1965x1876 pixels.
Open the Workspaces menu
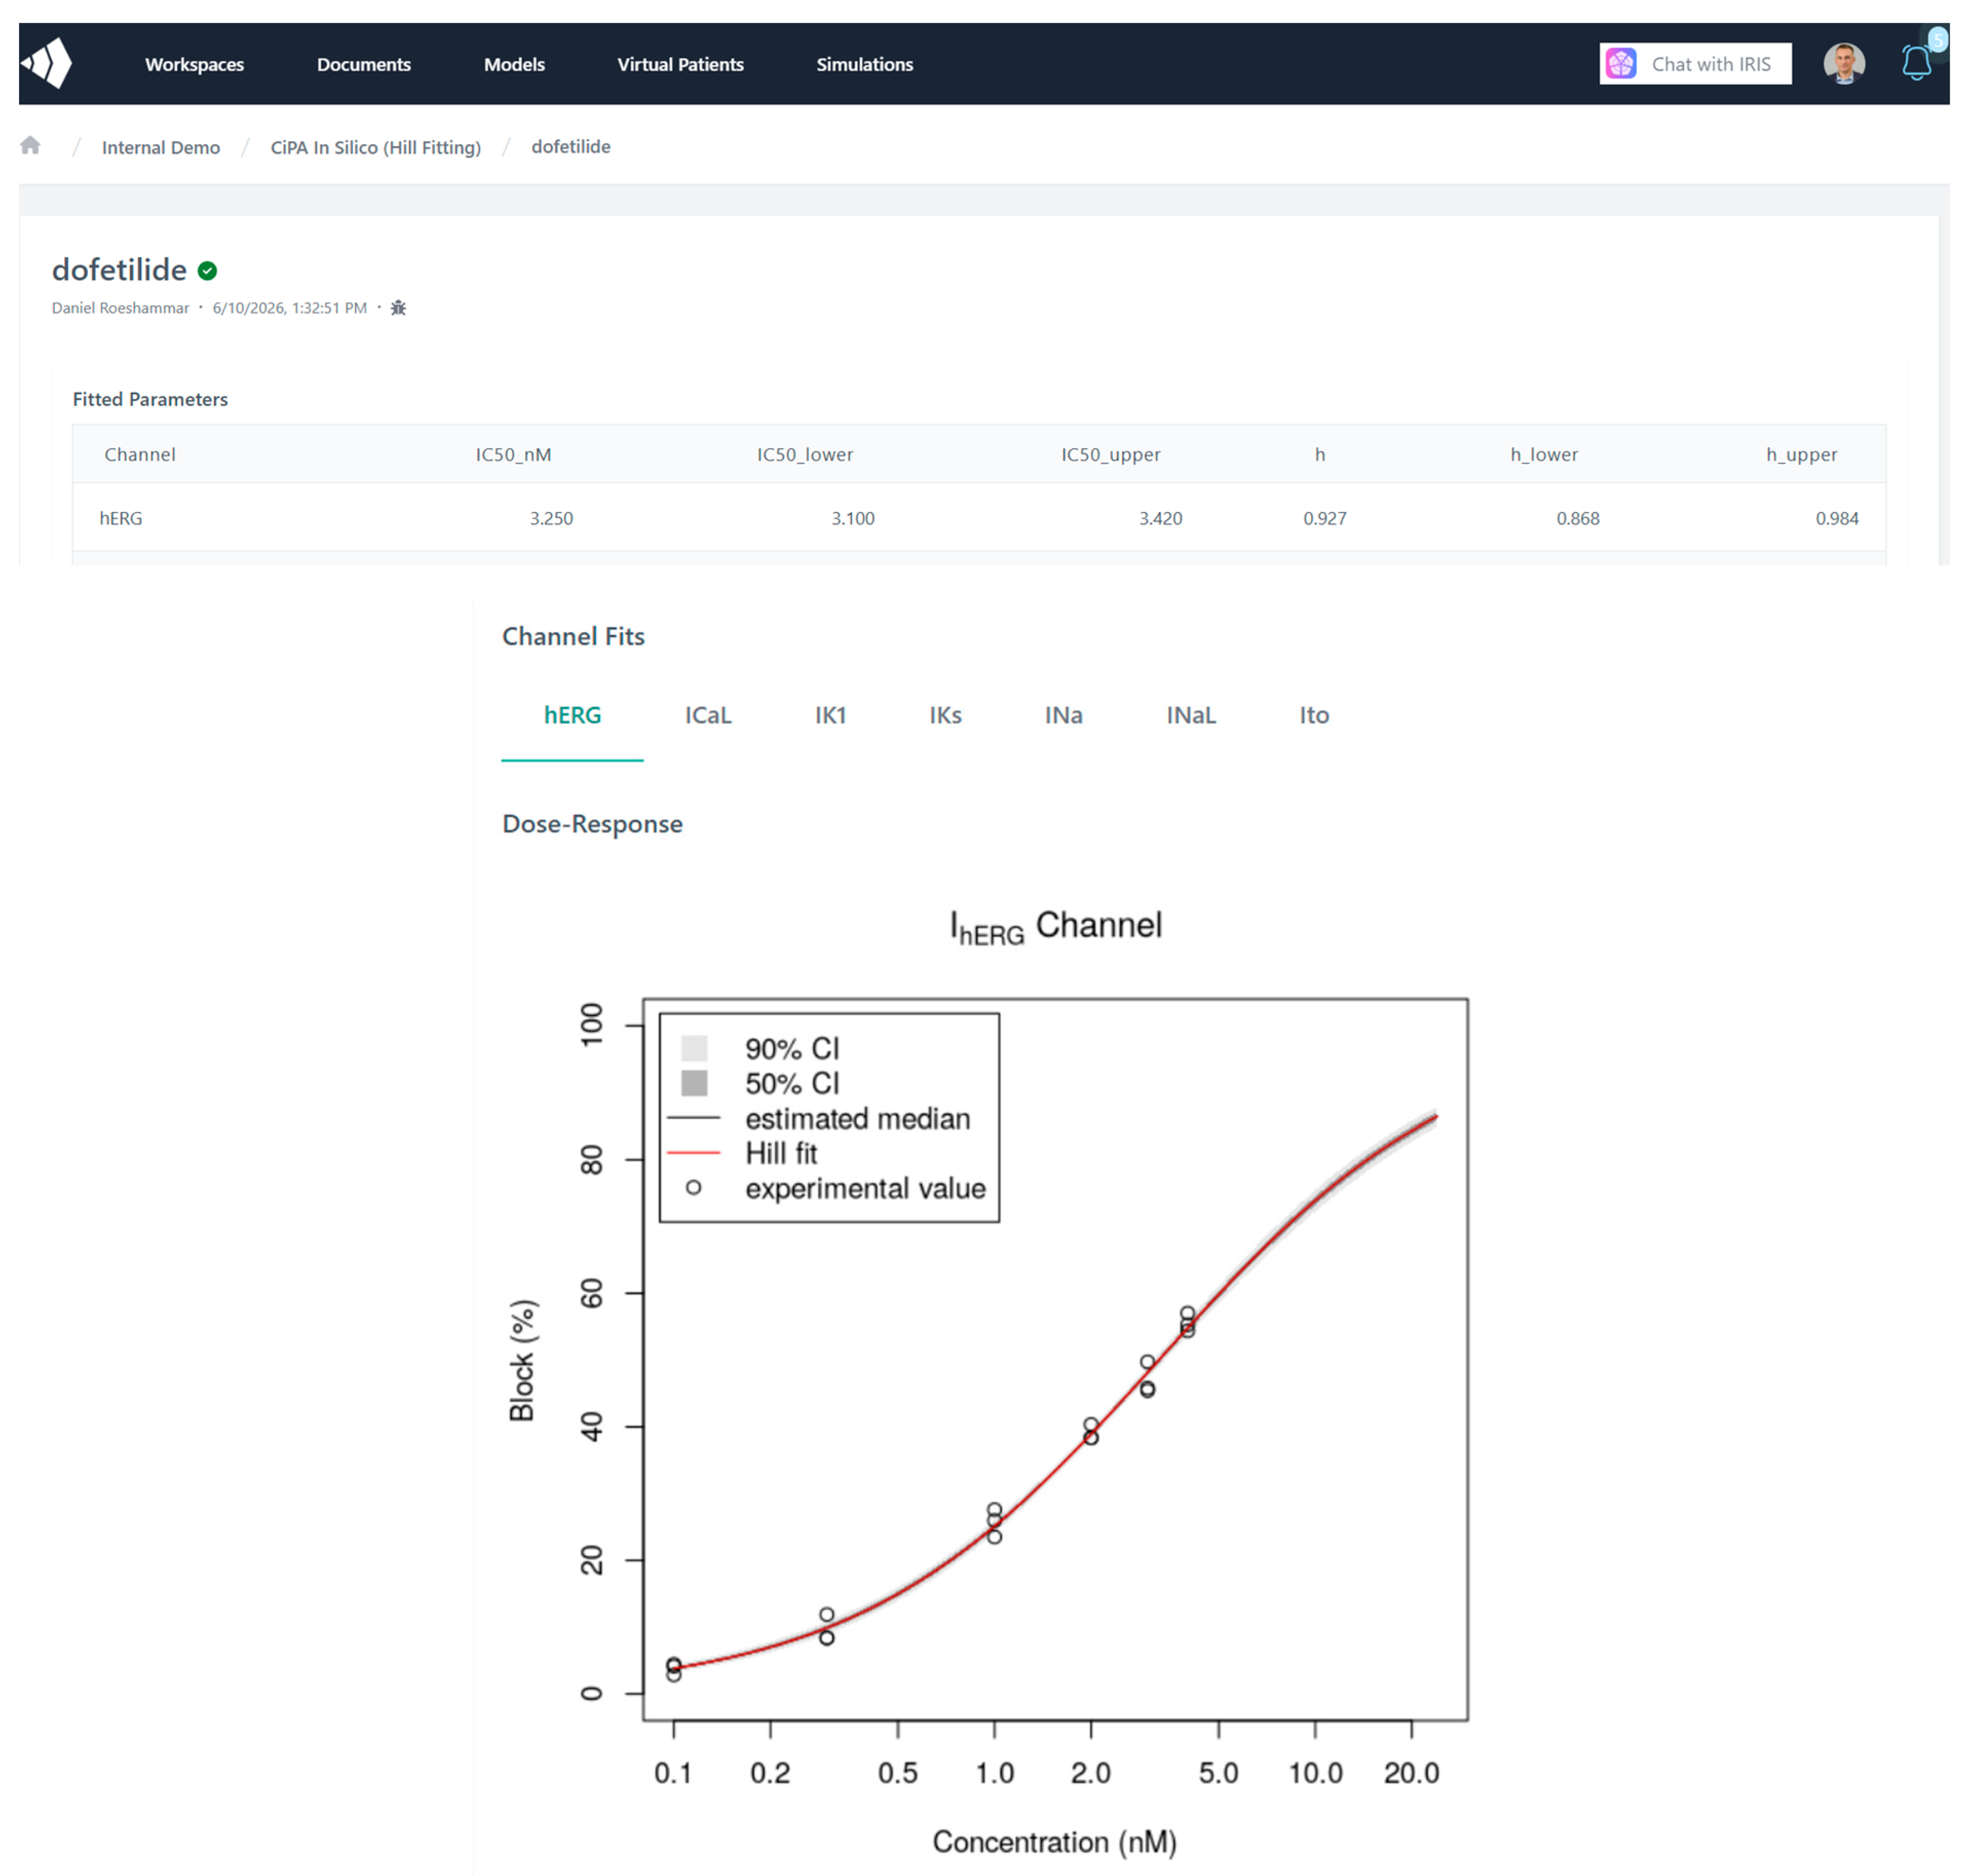(x=194, y=64)
